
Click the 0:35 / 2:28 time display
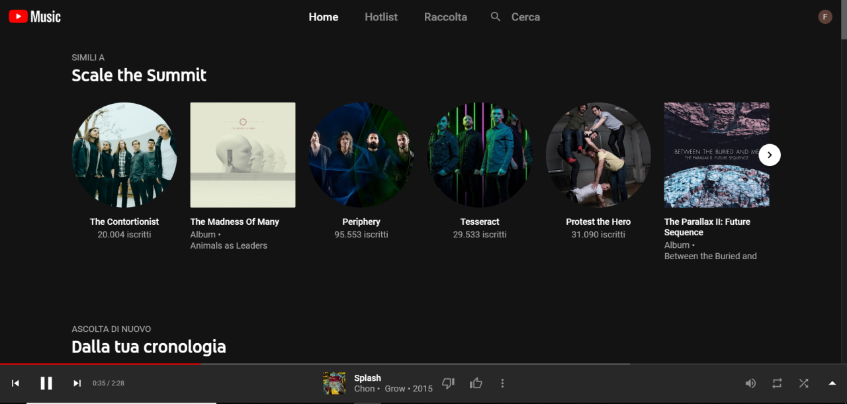pyautogui.click(x=109, y=384)
